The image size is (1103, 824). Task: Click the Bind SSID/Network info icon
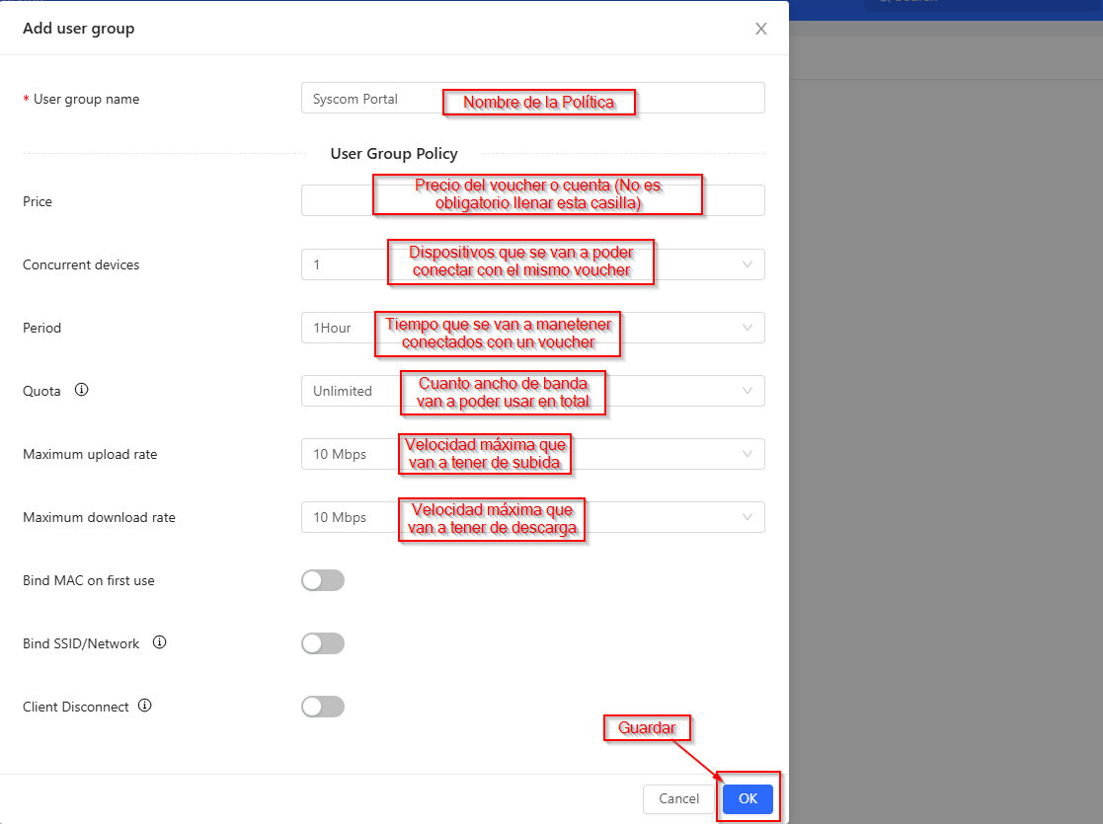[159, 642]
